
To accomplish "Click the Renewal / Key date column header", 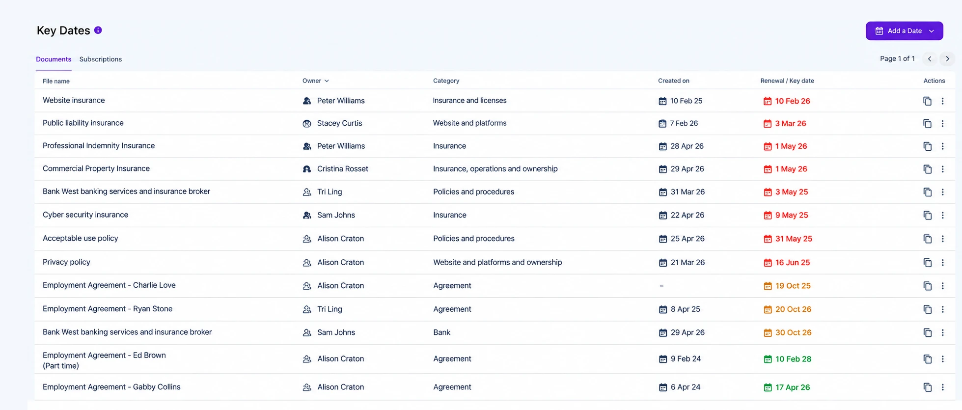I will point(787,81).
